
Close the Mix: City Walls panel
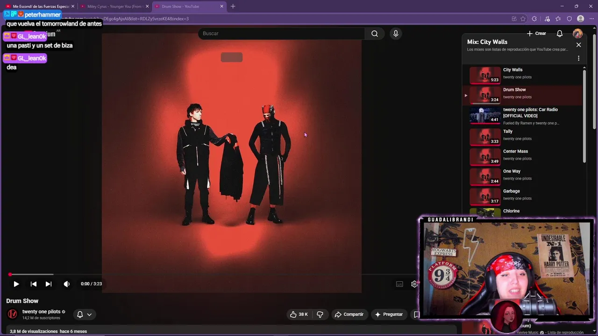578,45
